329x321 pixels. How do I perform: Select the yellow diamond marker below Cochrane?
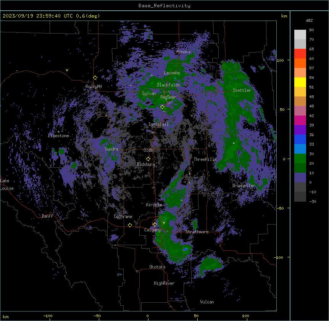[x=130, y=225]
